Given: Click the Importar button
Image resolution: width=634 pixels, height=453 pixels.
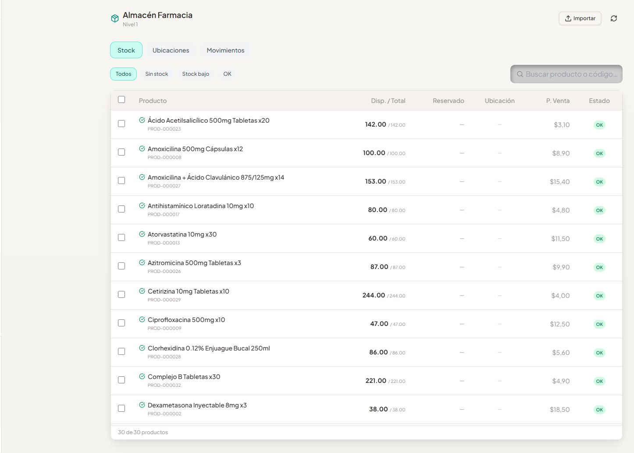Looking at the screenshot, I should (x=580, y=18).
